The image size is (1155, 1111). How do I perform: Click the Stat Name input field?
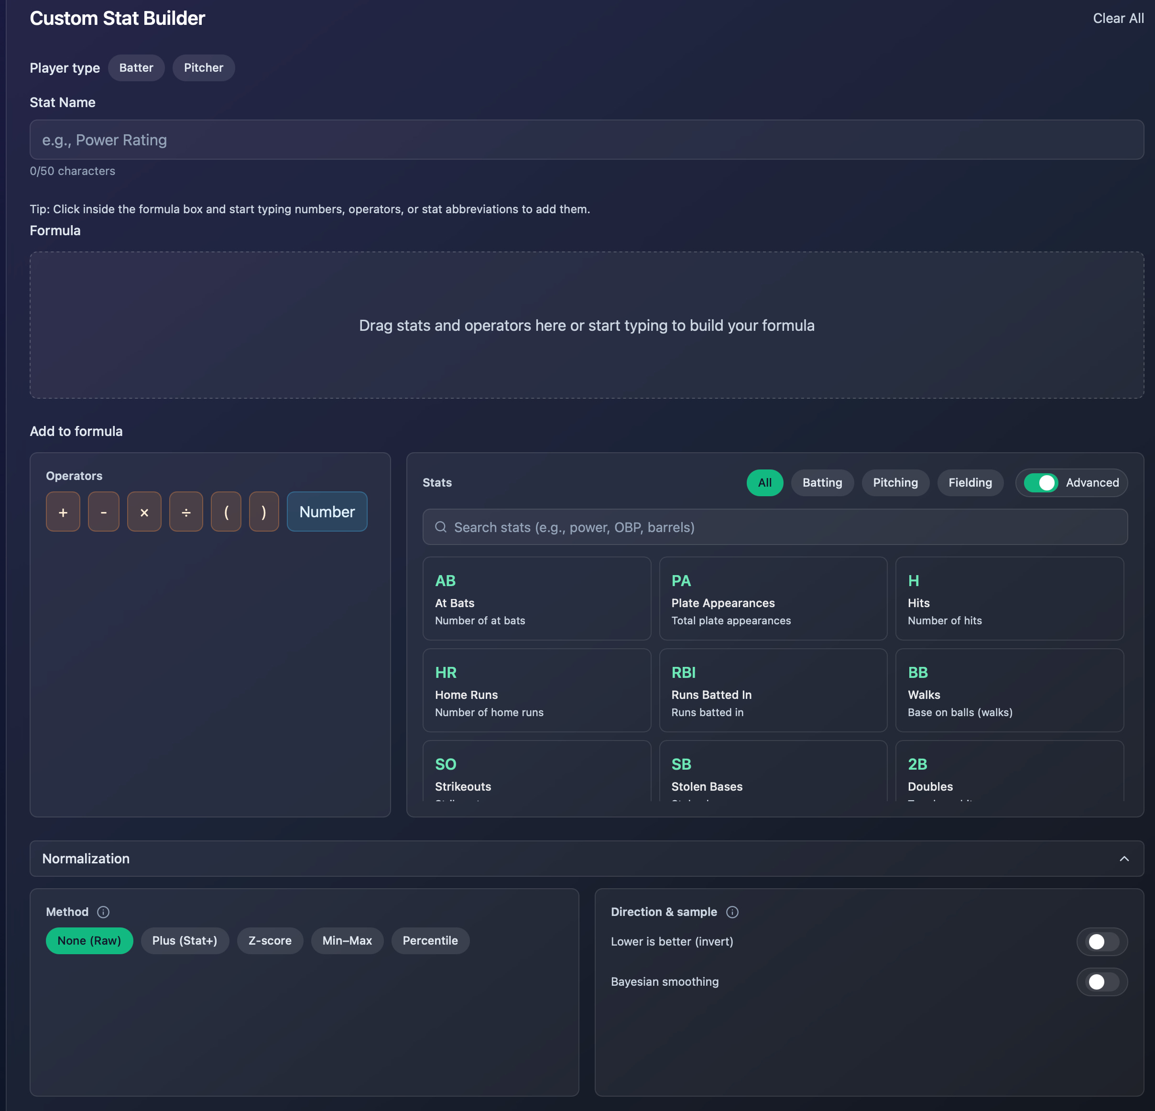586,140
